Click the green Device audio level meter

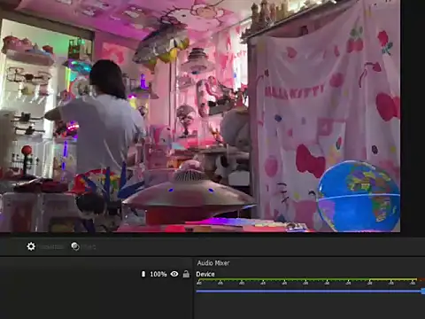coord(307,279)
